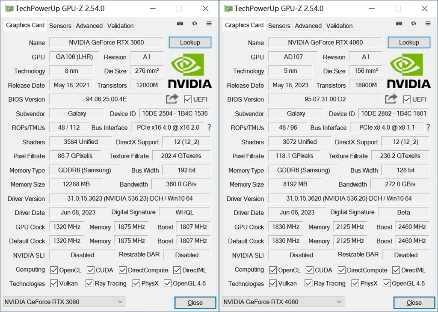Toggle OpenGL 4.6 checkbox in RTX 3060 window
The height and width of the screenshot is (312, 438).
[x=168, y=283]
